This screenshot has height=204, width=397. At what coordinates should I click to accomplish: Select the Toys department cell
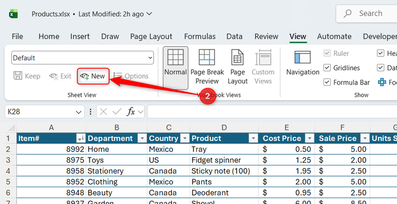point(117,160)
